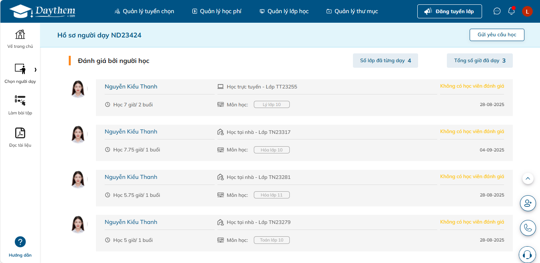540x263 pixels.
Task: Open Đọc tài liệu document icon
Action: [x=20, y=133]
